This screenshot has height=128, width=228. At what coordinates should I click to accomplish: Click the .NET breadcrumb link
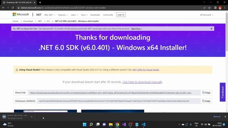(x=40, y=21)
